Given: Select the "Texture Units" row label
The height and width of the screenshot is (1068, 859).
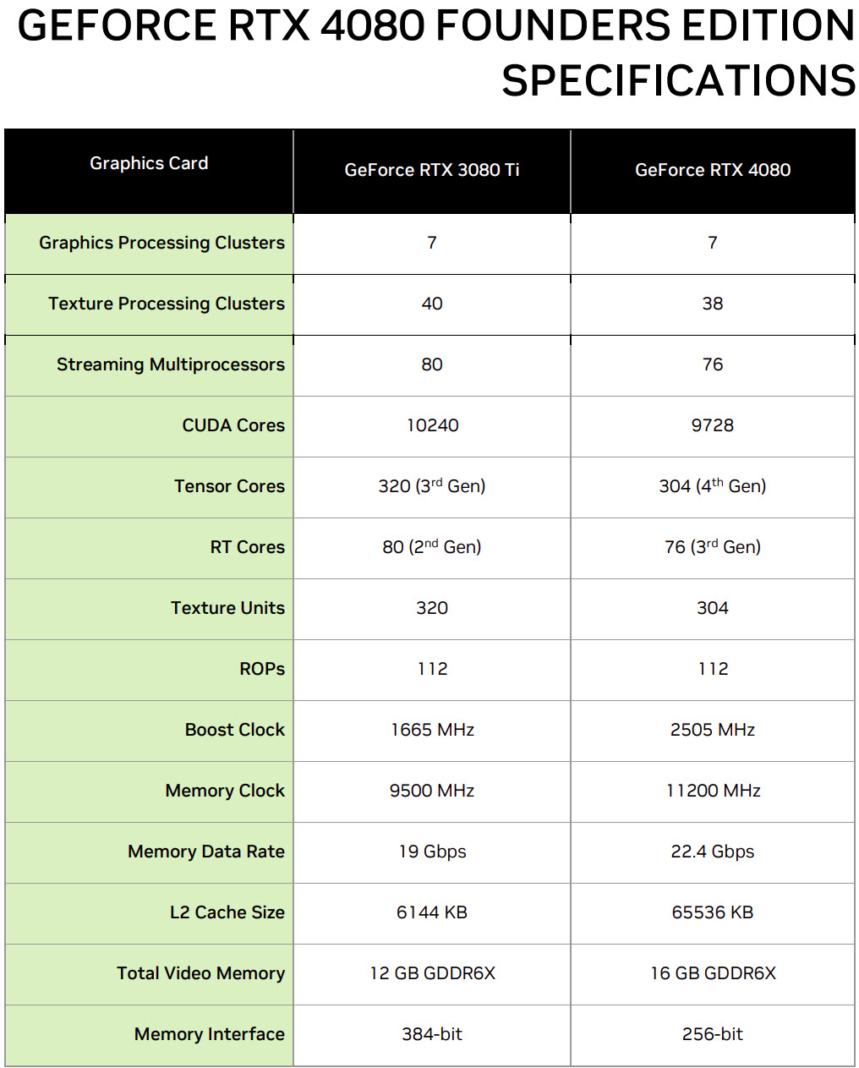Looking at the screenshot, I should (x=227, y=608).
